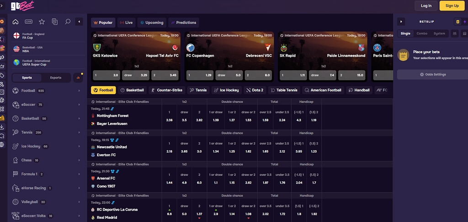Click the support headset icon in left rail
The height and width of the screenshot is (222, 468).
2,136
